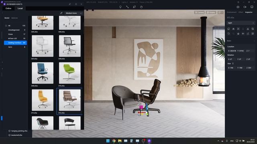Click the Size Z input field

click(x=250, y=68)
